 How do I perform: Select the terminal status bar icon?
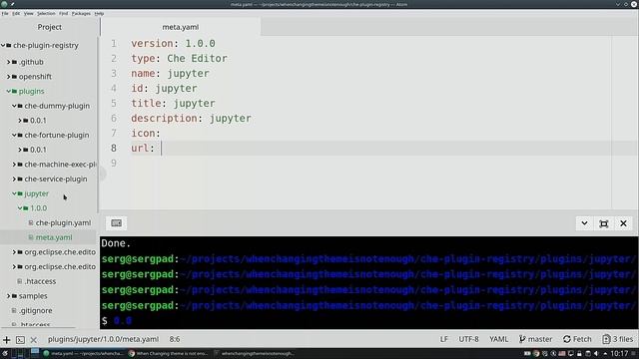pyautogui.click(x=20, y=339)
